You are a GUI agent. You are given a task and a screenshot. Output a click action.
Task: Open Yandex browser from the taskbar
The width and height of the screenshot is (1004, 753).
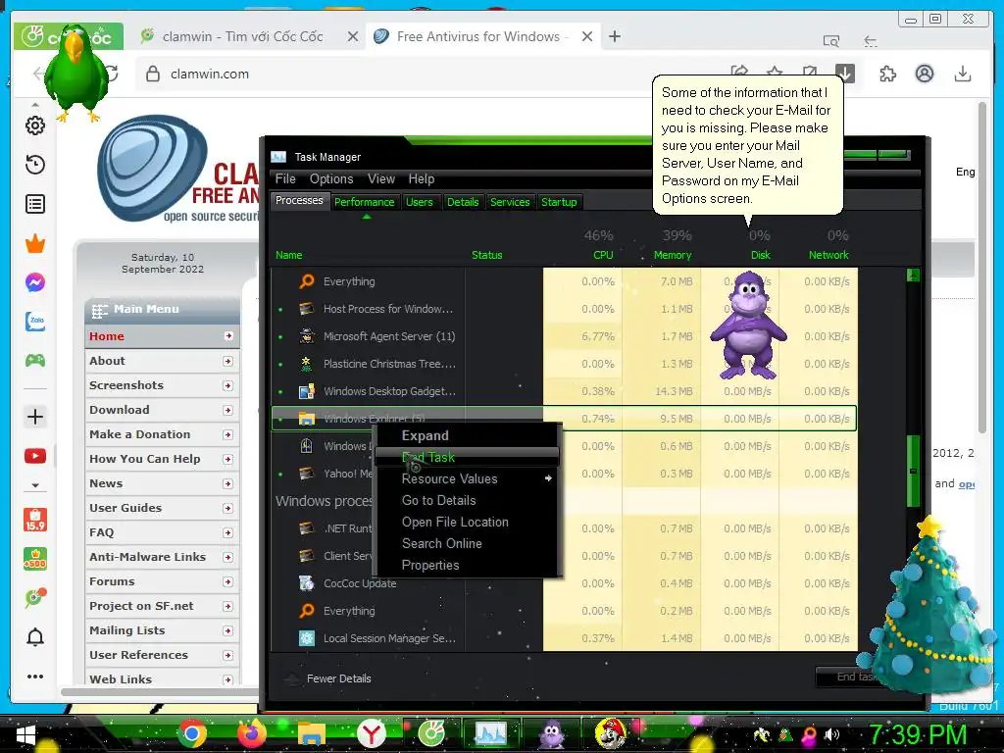click(372, 733)
